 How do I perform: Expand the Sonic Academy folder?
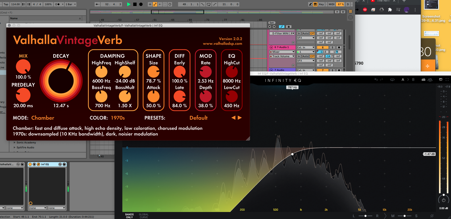click(15, 142)
